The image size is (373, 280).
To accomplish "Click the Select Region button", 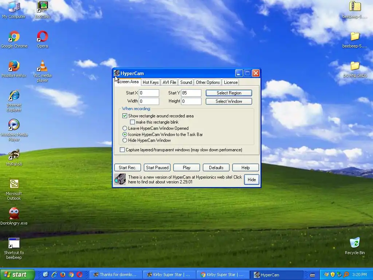I will 229,93.
